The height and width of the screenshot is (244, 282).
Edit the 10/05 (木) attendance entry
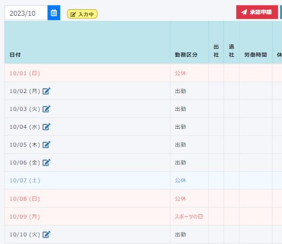coord(46,144)
